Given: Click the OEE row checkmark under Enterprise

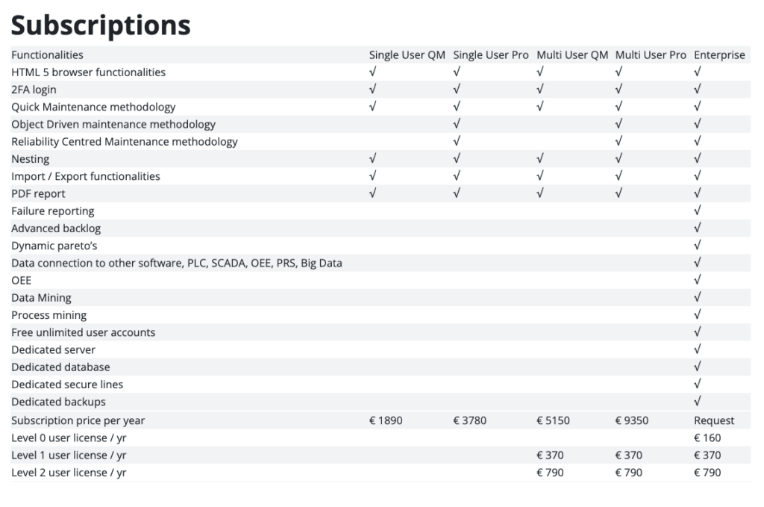Looking at the screenshot, I should click(698, 281).
